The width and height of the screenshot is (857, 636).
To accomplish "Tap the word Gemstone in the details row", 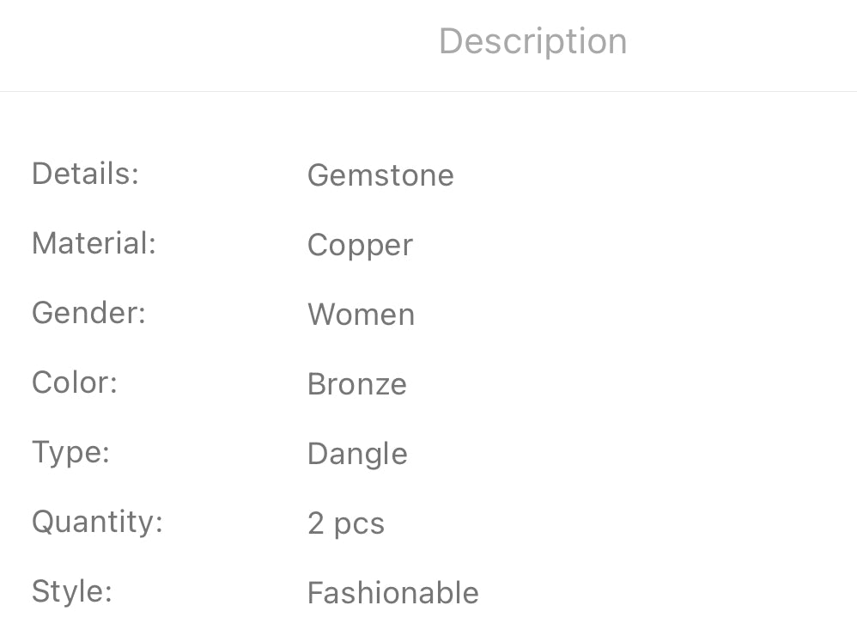I will point(380,175).
